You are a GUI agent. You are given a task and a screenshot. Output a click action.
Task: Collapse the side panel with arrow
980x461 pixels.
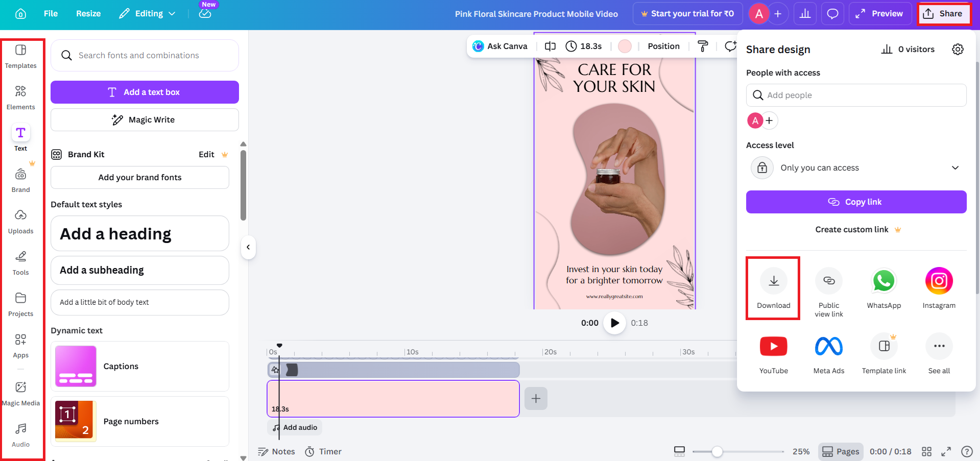(x=248, y=247)
